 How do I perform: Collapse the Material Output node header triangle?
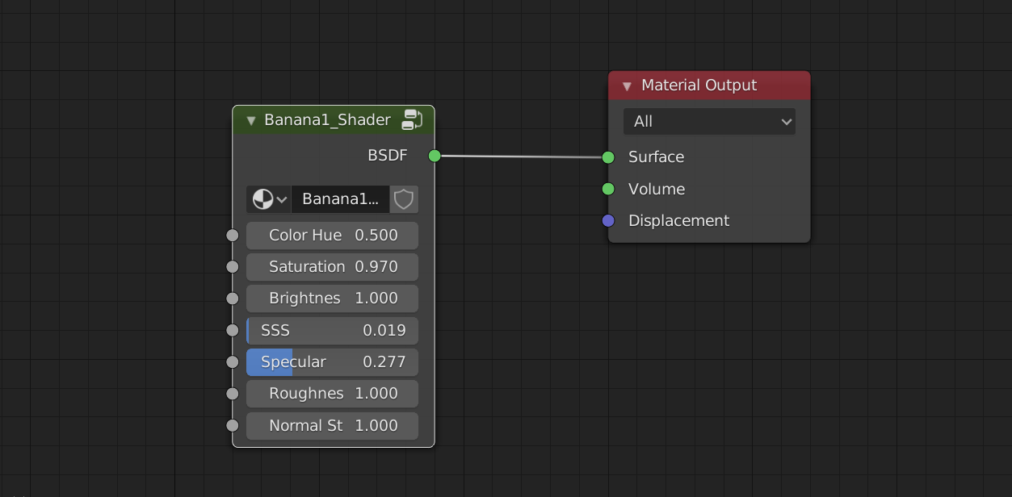(x=627, y=85)
